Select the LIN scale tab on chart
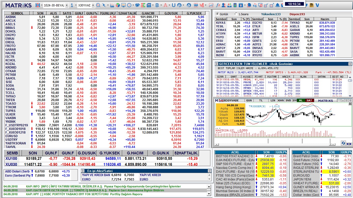 click(x=273, y=101)
